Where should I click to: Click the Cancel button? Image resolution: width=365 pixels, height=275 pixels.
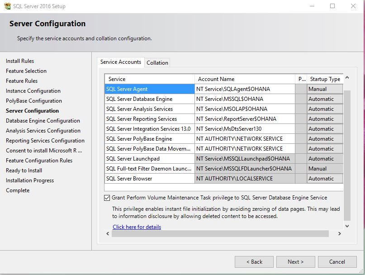point(337,261)
